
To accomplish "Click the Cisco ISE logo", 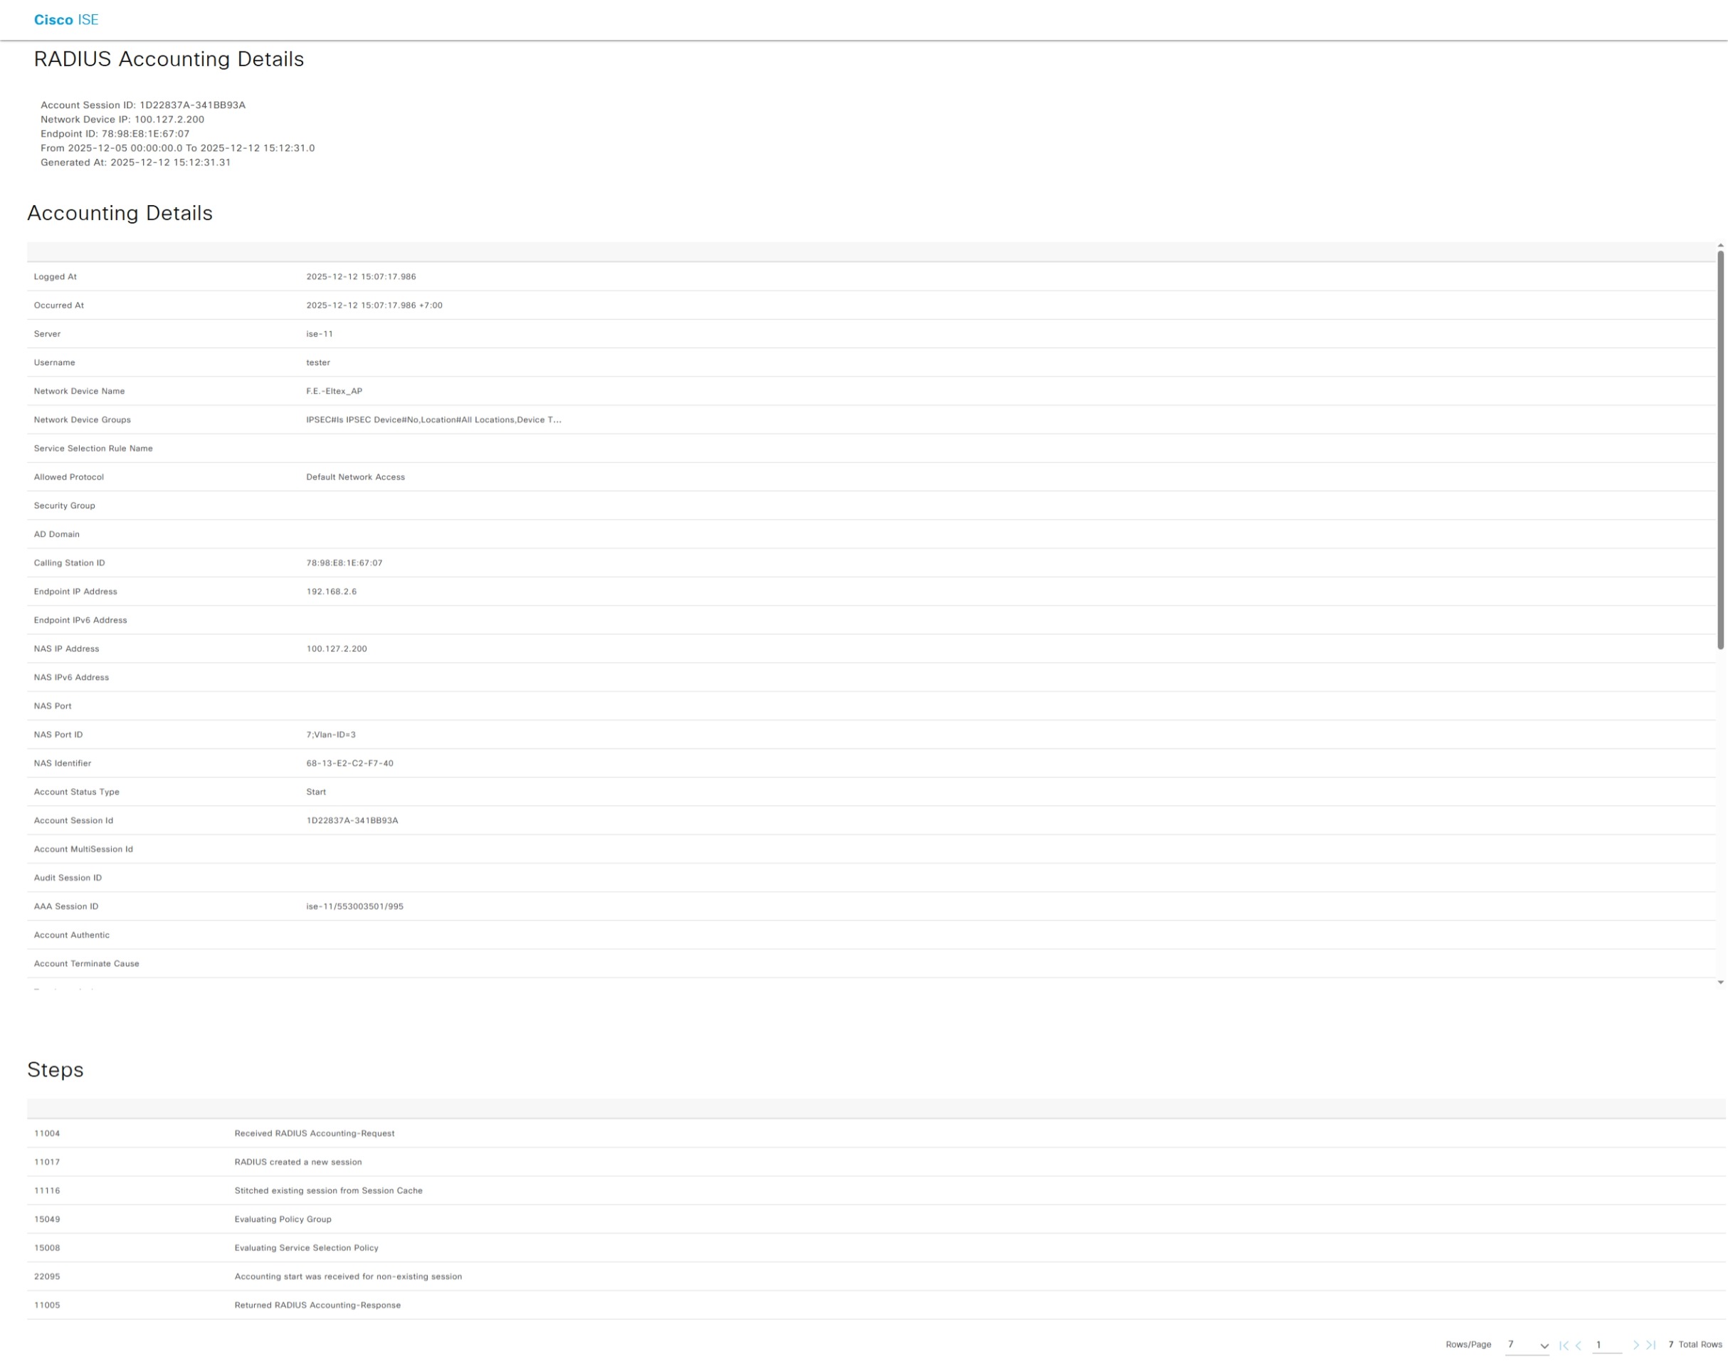I will 65,20.
